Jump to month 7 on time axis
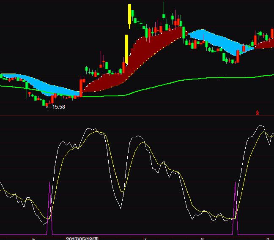Screen dimensions: 274x240 tap(145, 238)
